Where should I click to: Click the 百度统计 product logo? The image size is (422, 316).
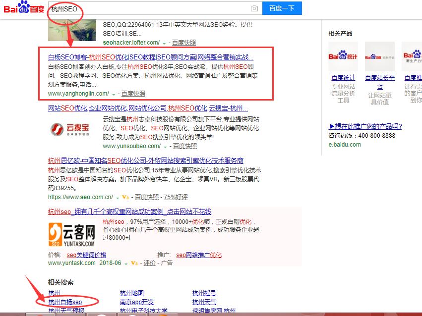[343, 56]
